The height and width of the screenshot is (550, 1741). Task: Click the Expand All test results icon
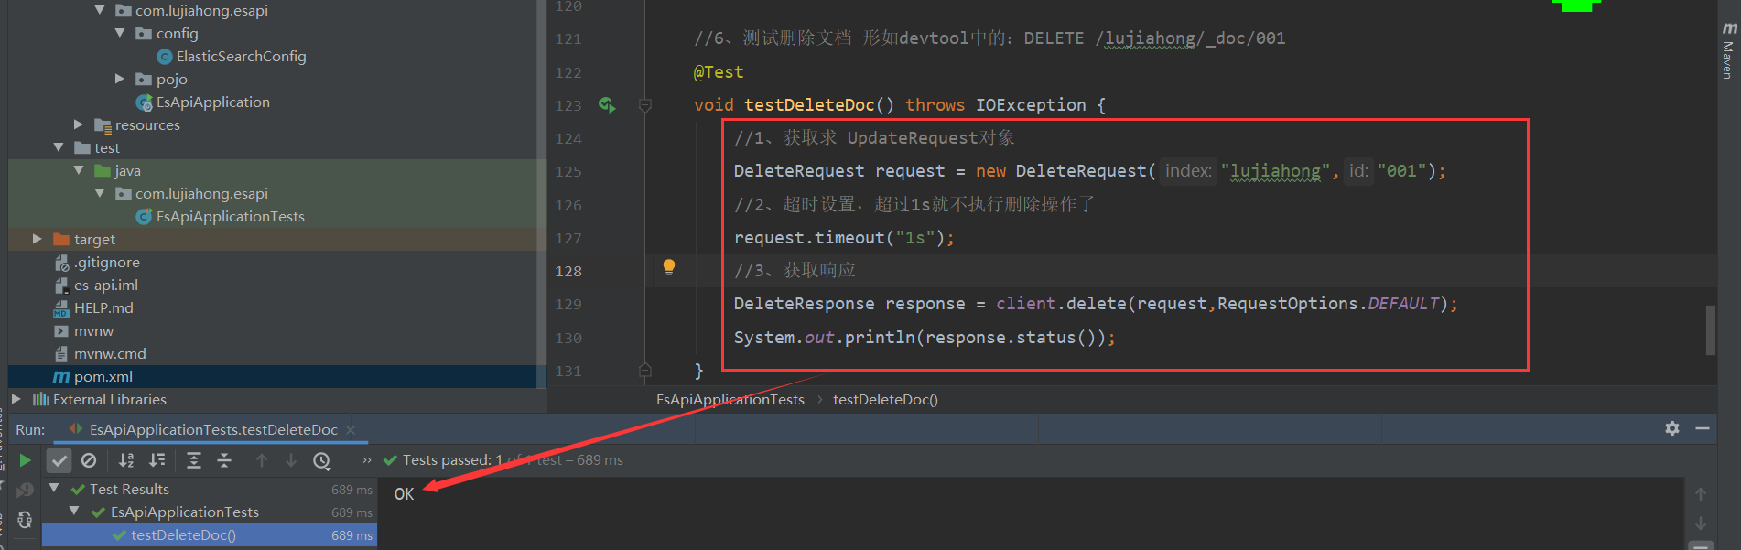point(194,460)
